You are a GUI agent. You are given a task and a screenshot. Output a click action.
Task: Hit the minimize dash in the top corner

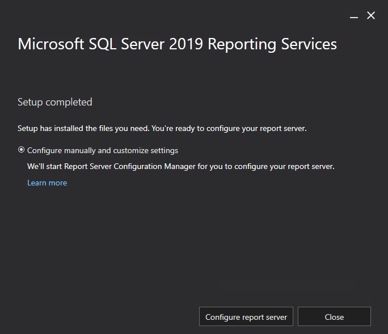coord(354,16)
